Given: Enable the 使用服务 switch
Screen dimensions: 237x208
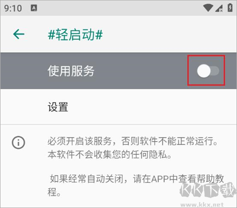Looking at the screenshot, I should pyautogui.click(x=208, y=71).
